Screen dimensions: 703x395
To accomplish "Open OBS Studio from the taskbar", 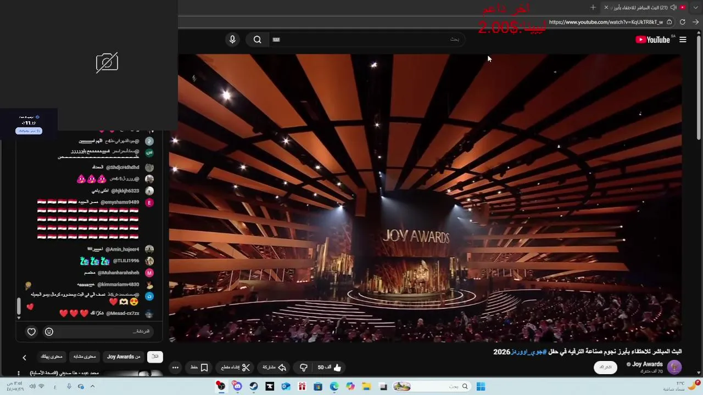I will 221,386.
